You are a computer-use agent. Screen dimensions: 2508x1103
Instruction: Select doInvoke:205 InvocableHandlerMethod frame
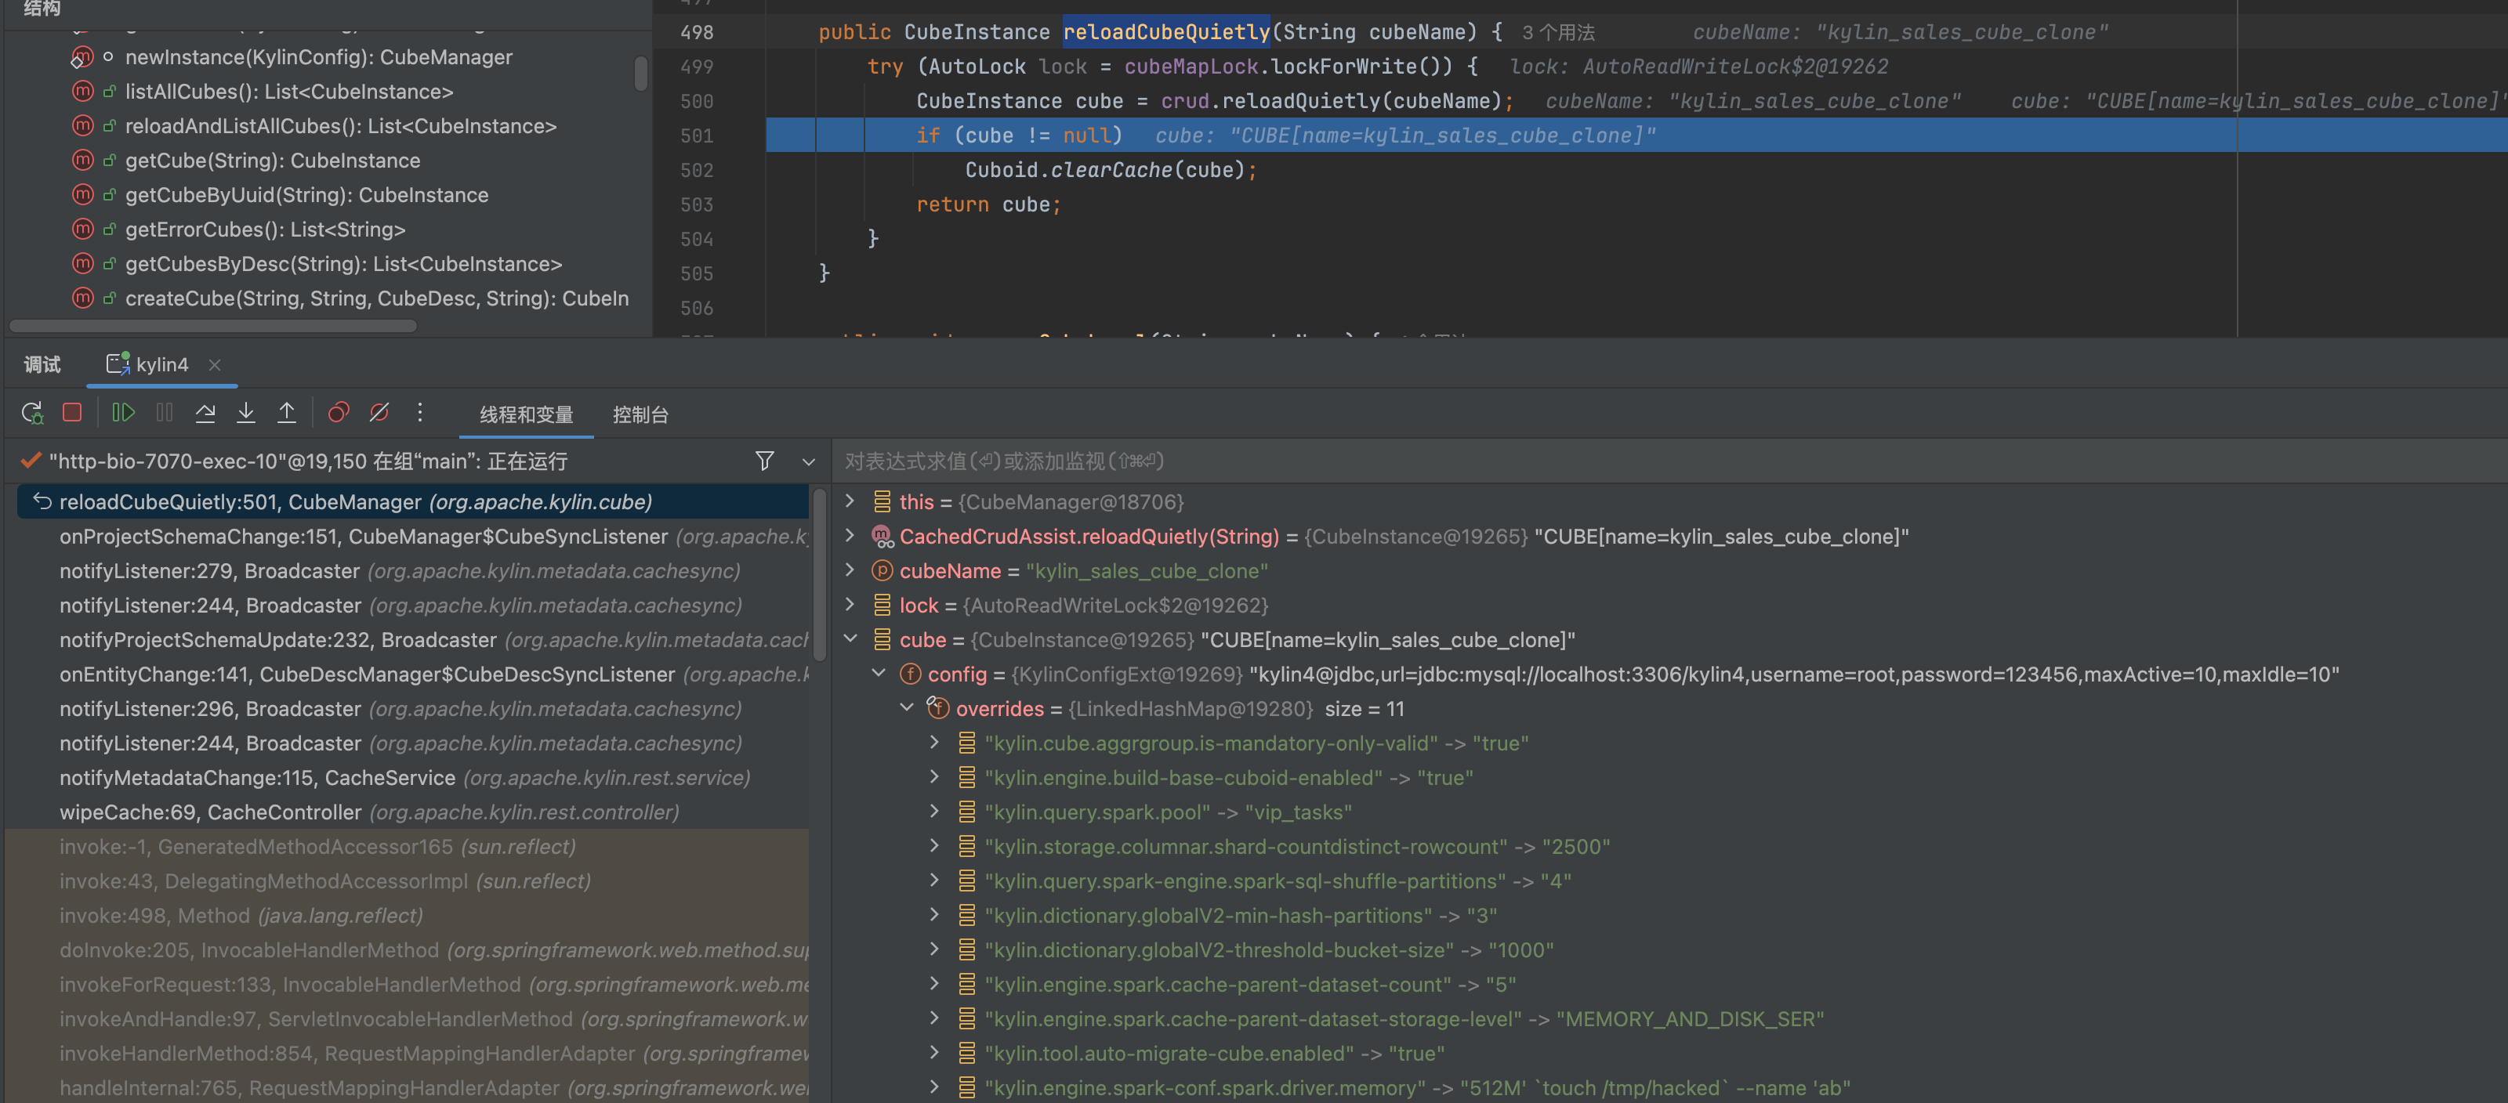[413, 949]
